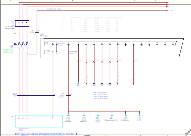Image resolution: width=191 pixels, height=136 pixels.
Task: Click the faded Vorsicherung table header
Action: 75,18
